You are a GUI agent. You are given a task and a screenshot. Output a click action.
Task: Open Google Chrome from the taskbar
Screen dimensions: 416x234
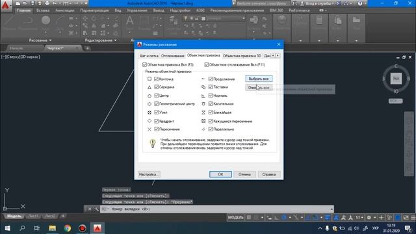coord(68,228)
